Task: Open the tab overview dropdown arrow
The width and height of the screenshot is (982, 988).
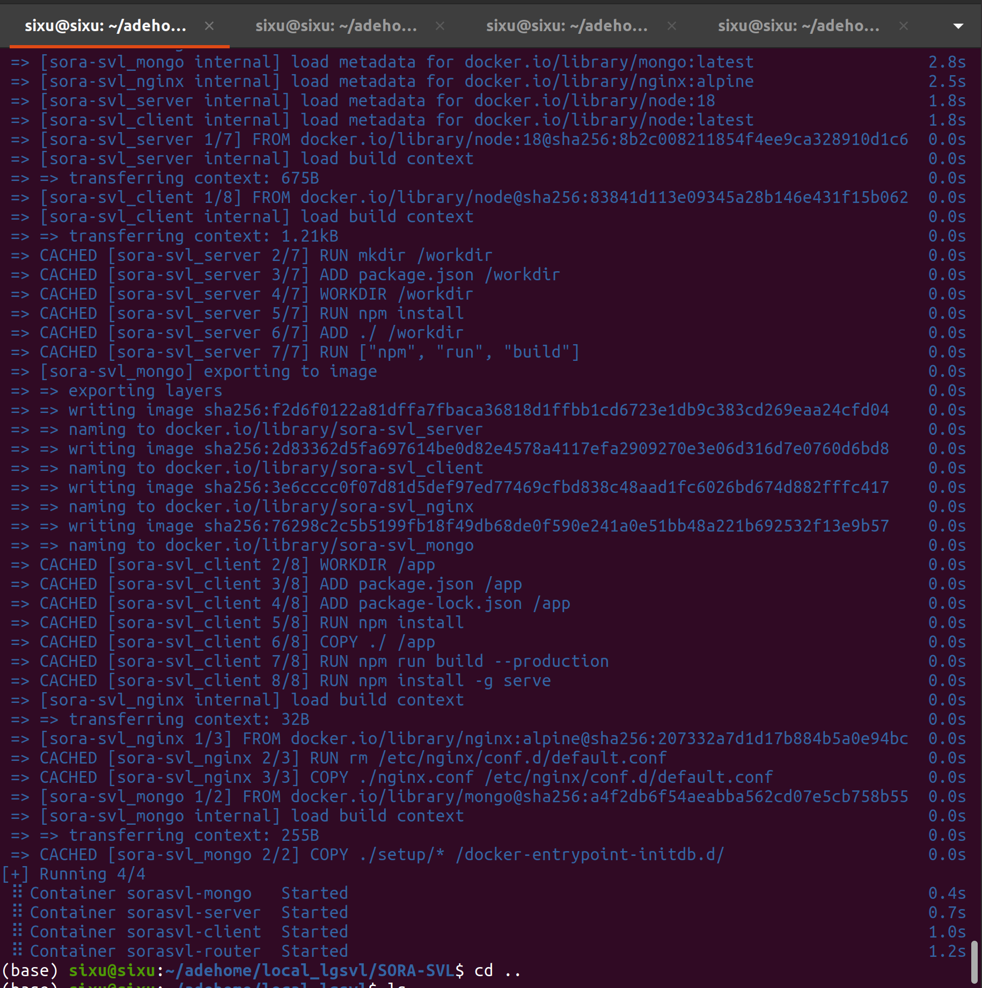Action: 957,25
